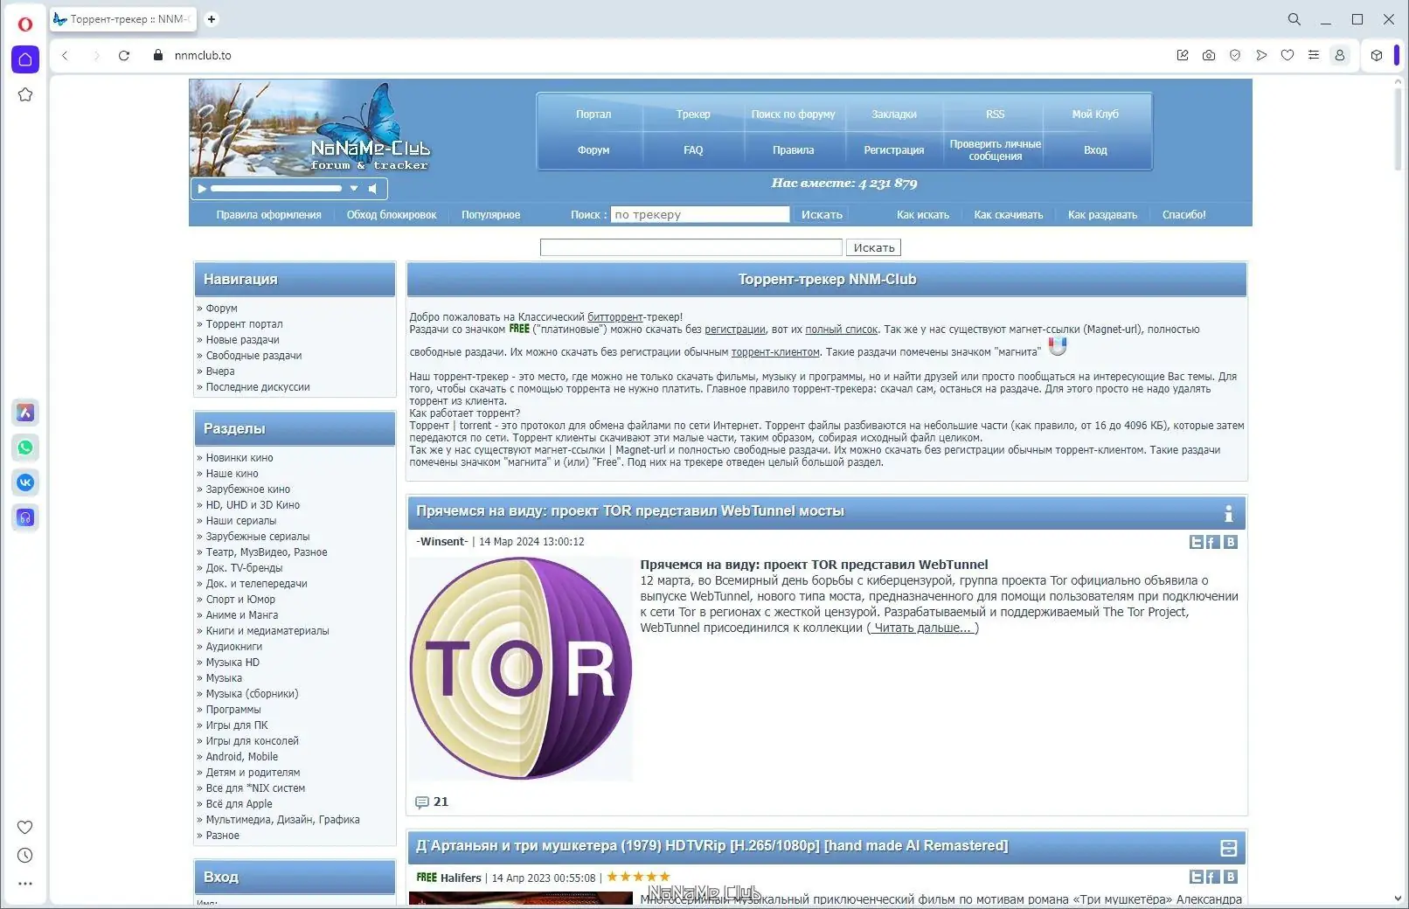Open the Opera main menu logo

24,24
